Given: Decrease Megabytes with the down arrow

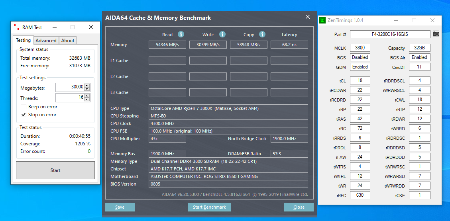Looking at the screenshot, I should [x=87, y=89].
